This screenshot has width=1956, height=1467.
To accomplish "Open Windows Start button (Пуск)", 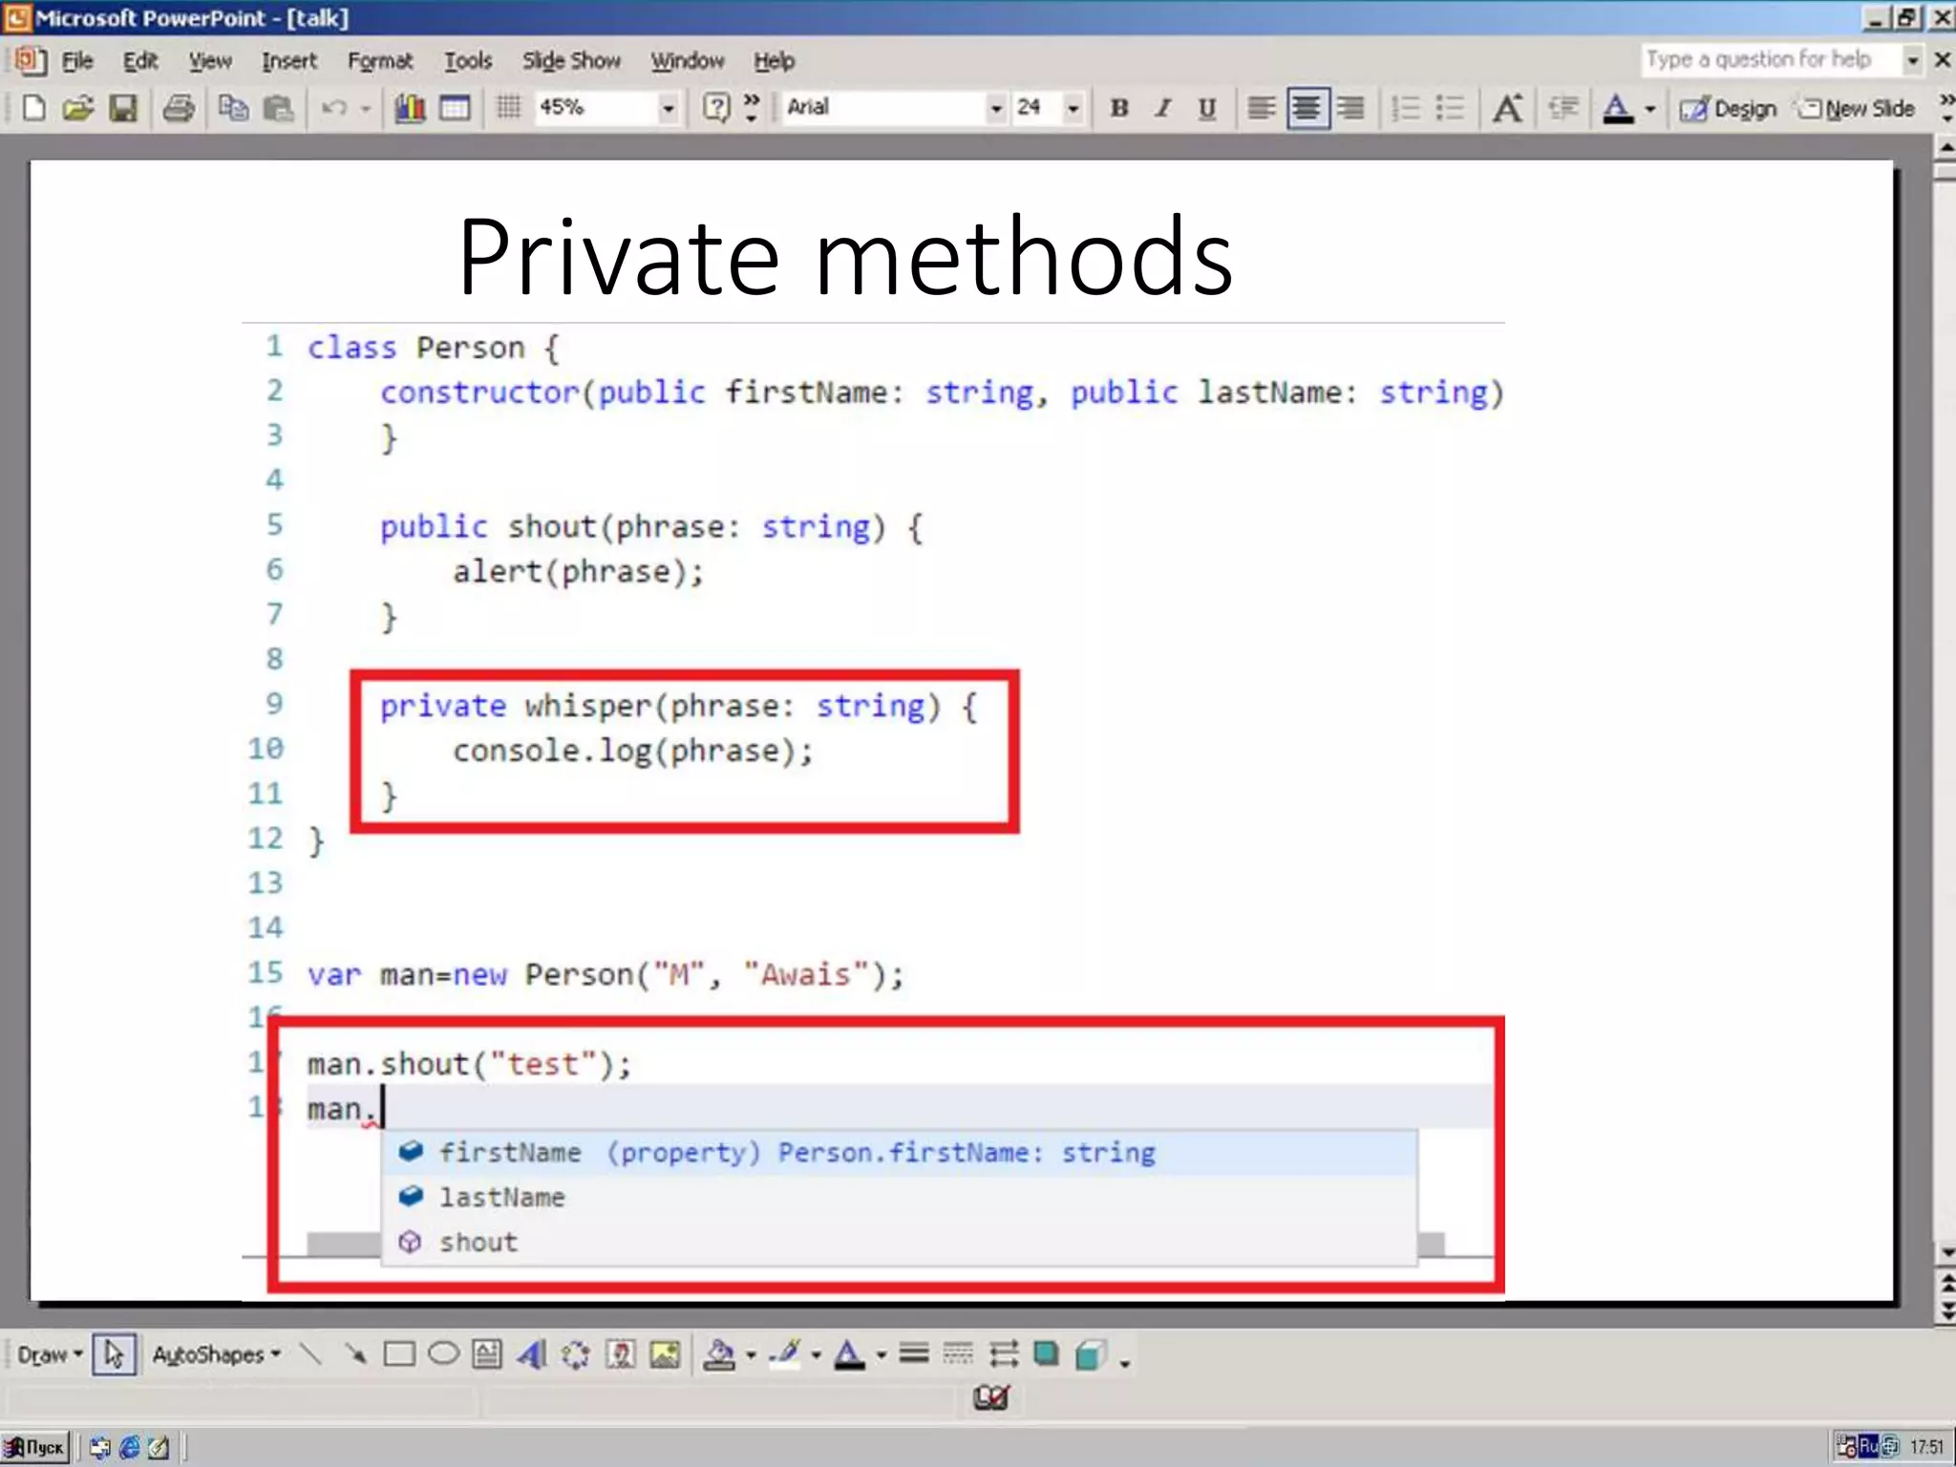I will (34, 1447).
